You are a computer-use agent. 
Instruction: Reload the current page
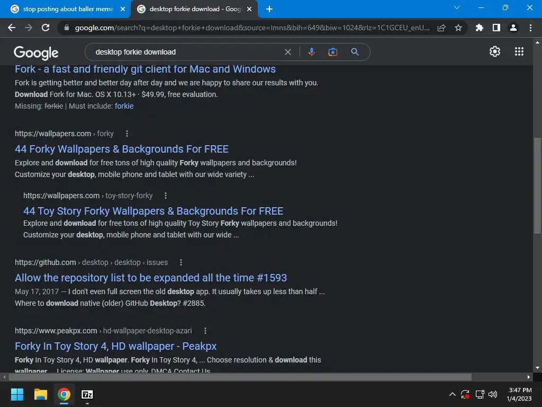point(46,28)
